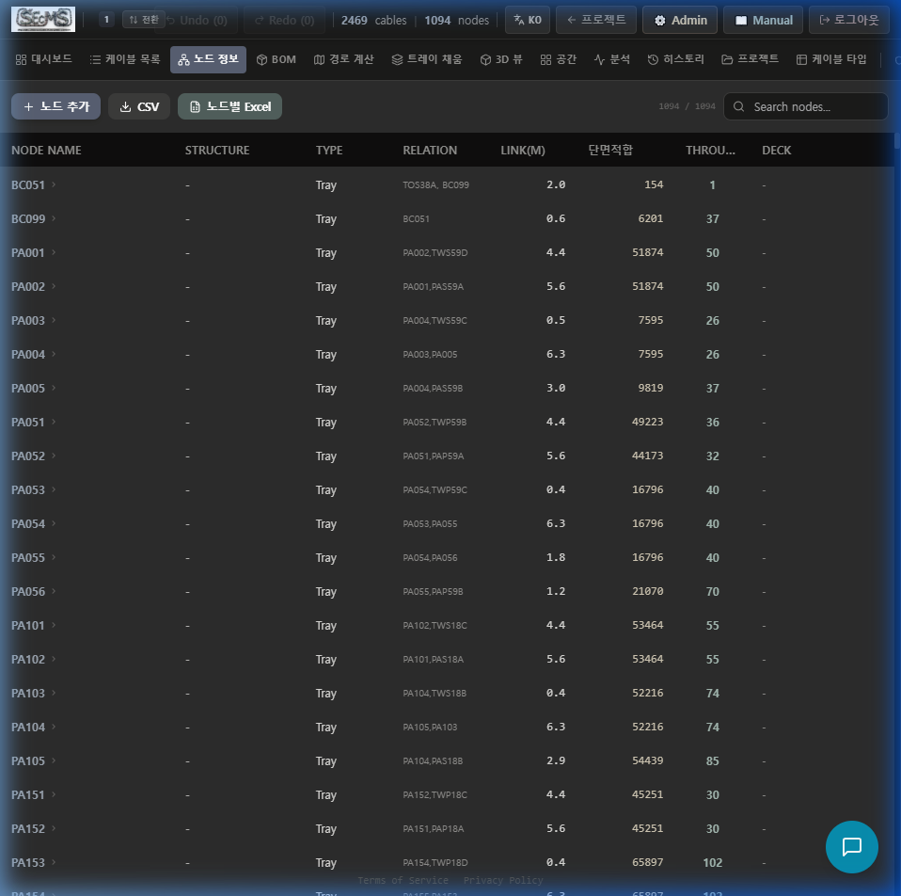Expand node PA004 chevron
This screenshot has width=901, height=896.
click(54, 354)
